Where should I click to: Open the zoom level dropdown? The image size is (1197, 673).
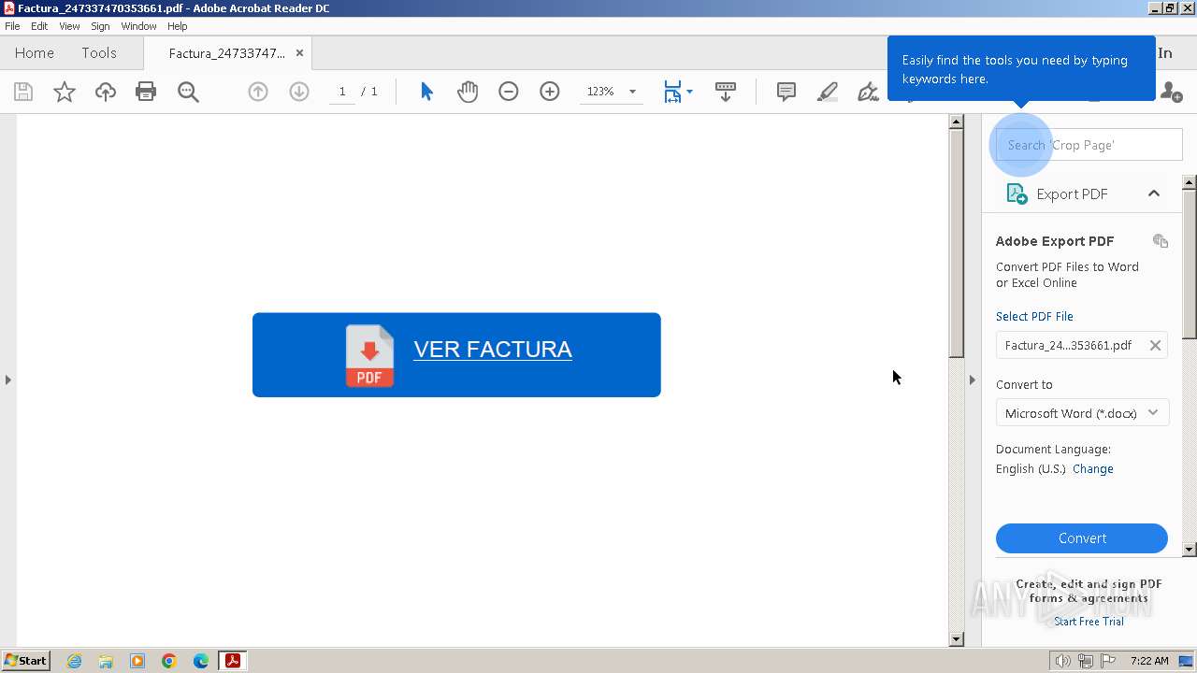(x=632, y=92)
